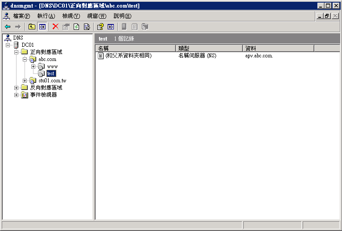342x231 pixels.
Task: Click the Refresh toolbar icon
Action: click(x=76, y=27)
